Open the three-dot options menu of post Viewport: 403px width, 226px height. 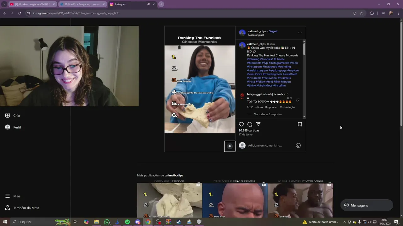[300, 33]
